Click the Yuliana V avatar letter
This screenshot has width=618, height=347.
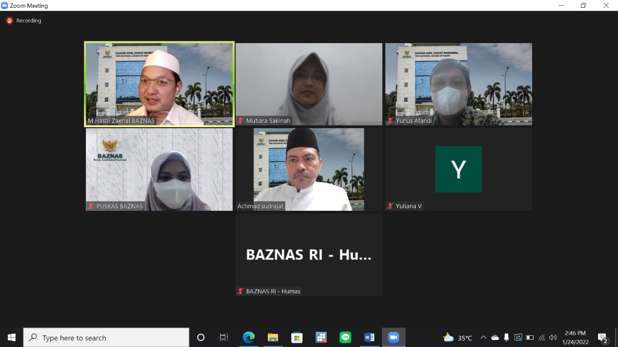(x=458, y=169)
